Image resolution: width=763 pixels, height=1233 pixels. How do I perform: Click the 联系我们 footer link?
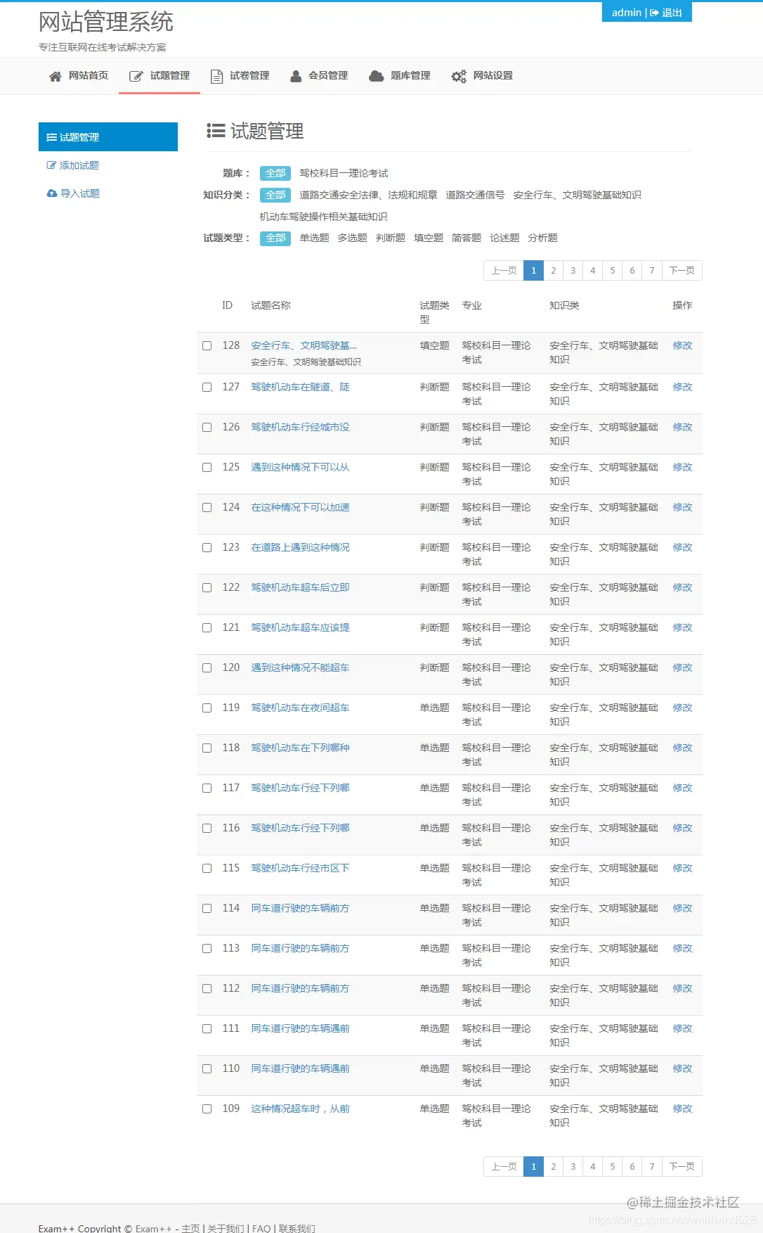tap(296, 1228)
